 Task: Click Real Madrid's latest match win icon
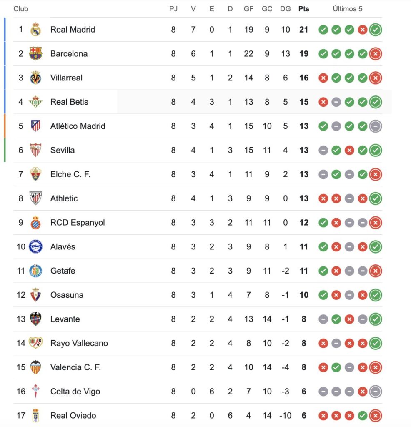(x=376, y=30)
